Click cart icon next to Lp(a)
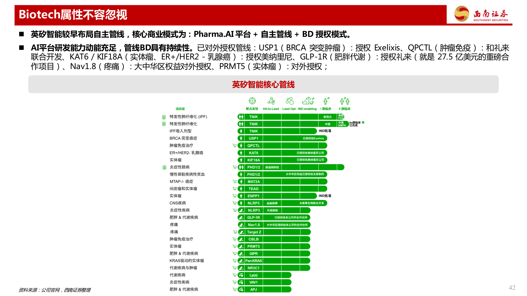 [234, 275]
